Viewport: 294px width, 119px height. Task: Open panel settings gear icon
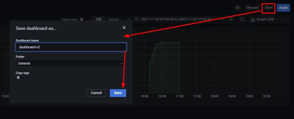click(x=237, y=8)
